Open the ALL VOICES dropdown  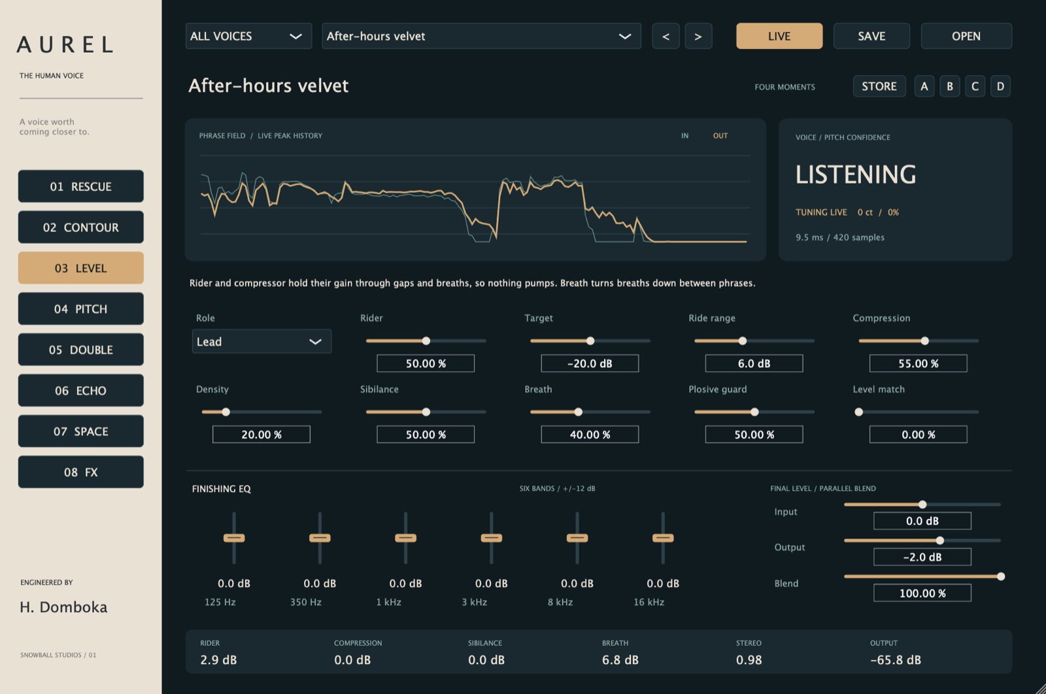(248, 36)
